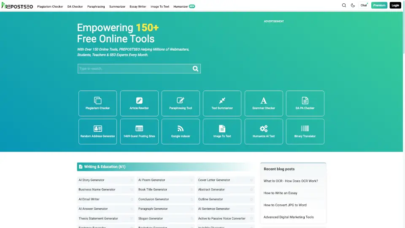Open the Binary Translator tool card
Viewport: 405px width, 228px height.
click(x=305, y=131)
